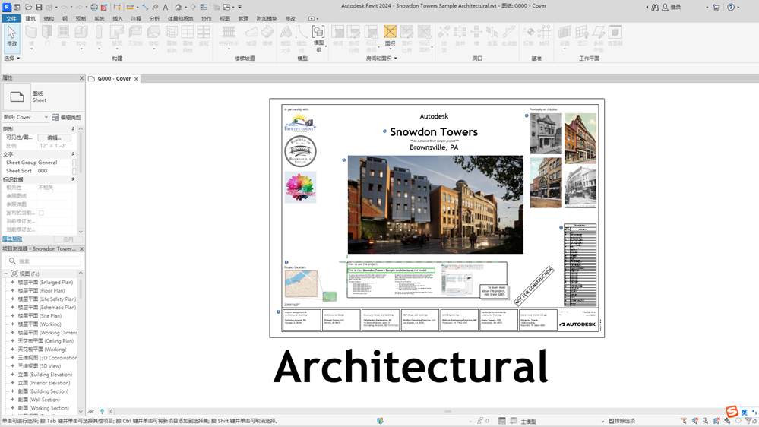The height and width of the screenshot is (427, 759).
Task: Save project using the floppy disk icon
Action: coord(39,7)
